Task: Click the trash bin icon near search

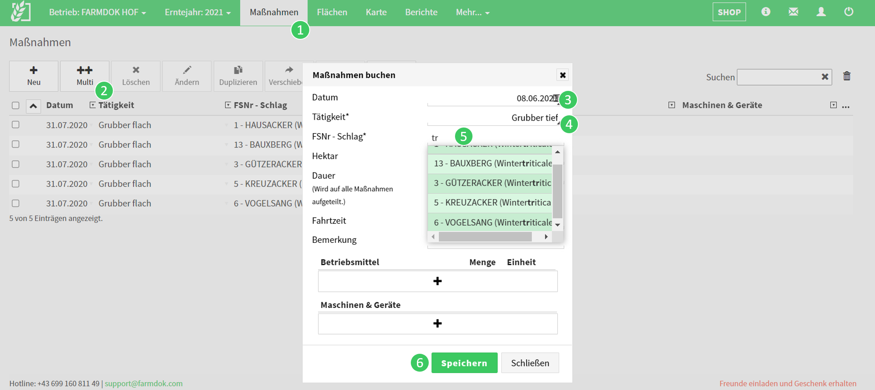Action: [847, 76]
